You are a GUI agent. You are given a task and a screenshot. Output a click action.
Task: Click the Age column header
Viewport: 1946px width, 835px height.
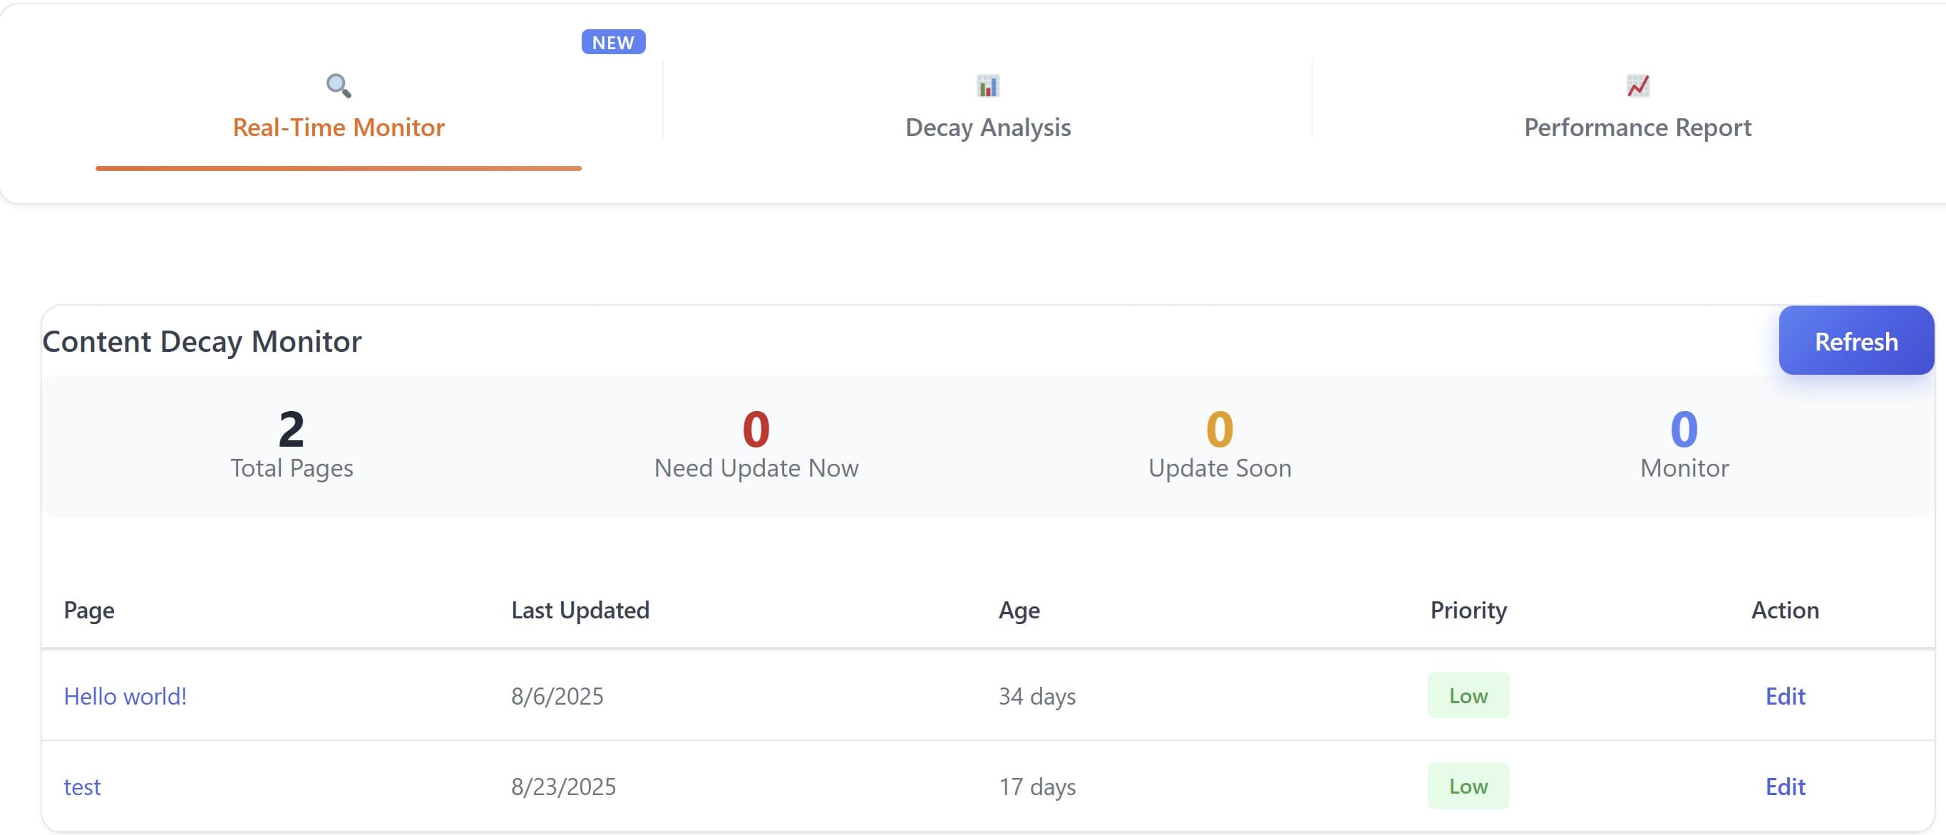(1019, 610)
